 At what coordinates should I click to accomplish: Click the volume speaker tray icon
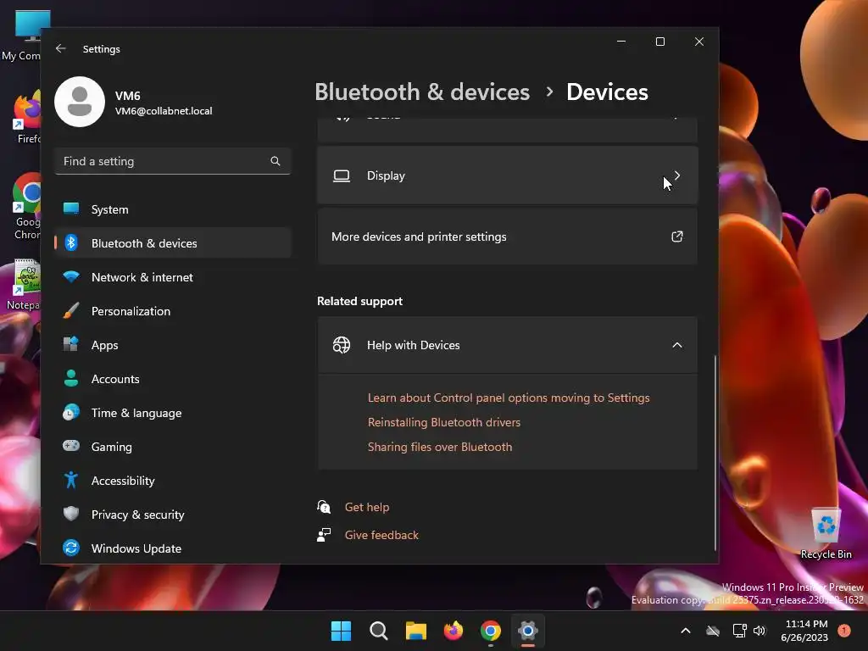pyautogui.click(x=759, y=631)
